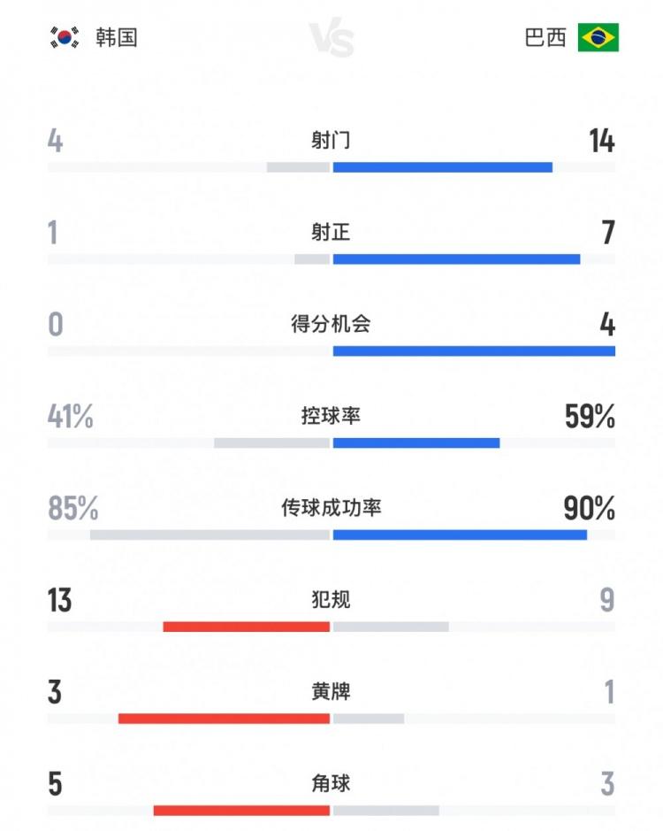Click Korea's 13 fouls number

60,601
